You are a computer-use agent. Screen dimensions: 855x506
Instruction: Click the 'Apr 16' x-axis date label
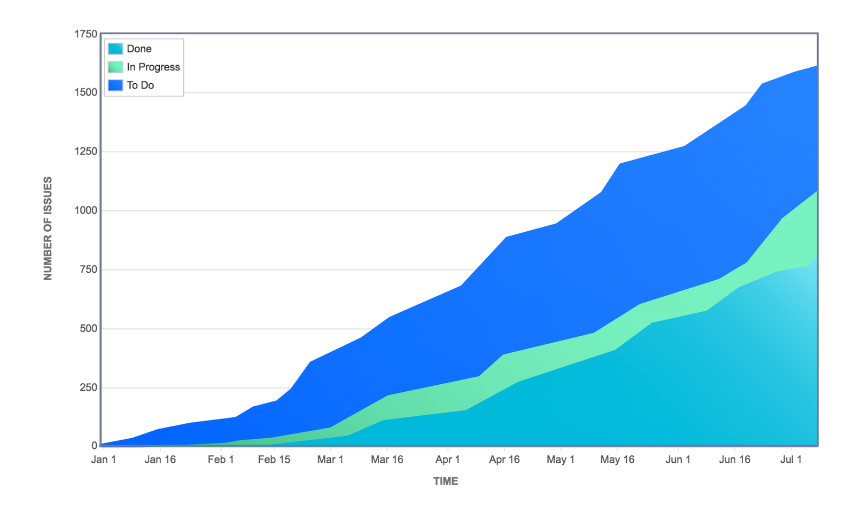coord(504,460)
